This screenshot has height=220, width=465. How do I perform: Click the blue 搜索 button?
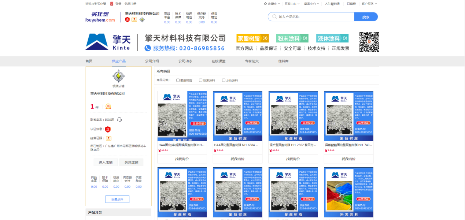[x=366, y=17]
